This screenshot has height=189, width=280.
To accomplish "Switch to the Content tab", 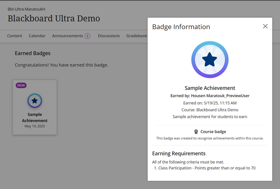I will pyautogui.click(x=15, y=36).
